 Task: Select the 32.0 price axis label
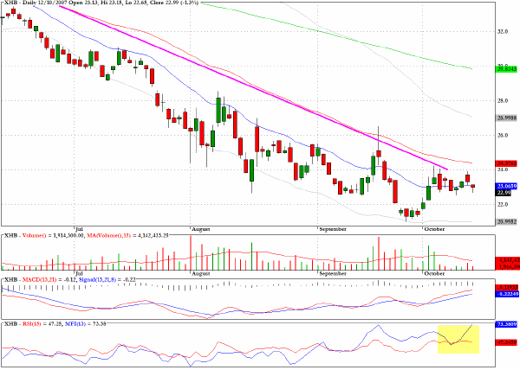tap(503, 32)
